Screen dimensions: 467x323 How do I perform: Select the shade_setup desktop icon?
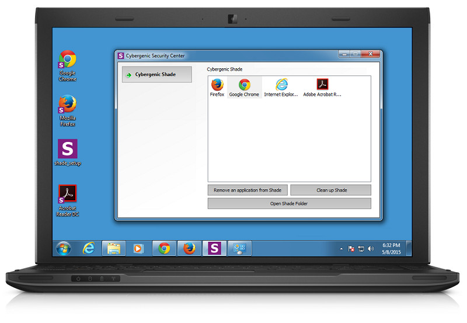coord(68,152)
